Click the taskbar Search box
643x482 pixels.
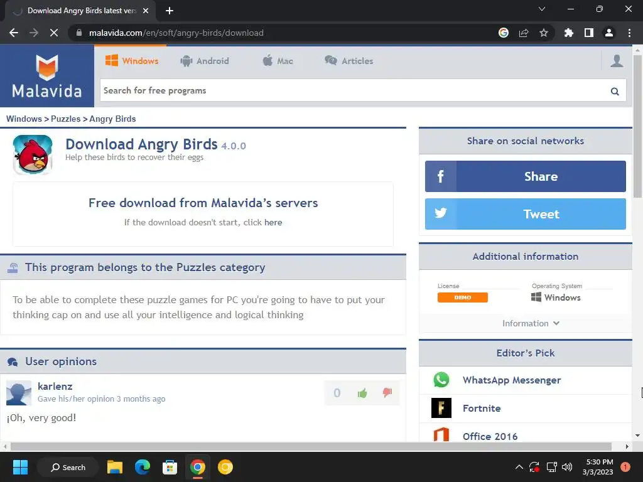(68, 467)
